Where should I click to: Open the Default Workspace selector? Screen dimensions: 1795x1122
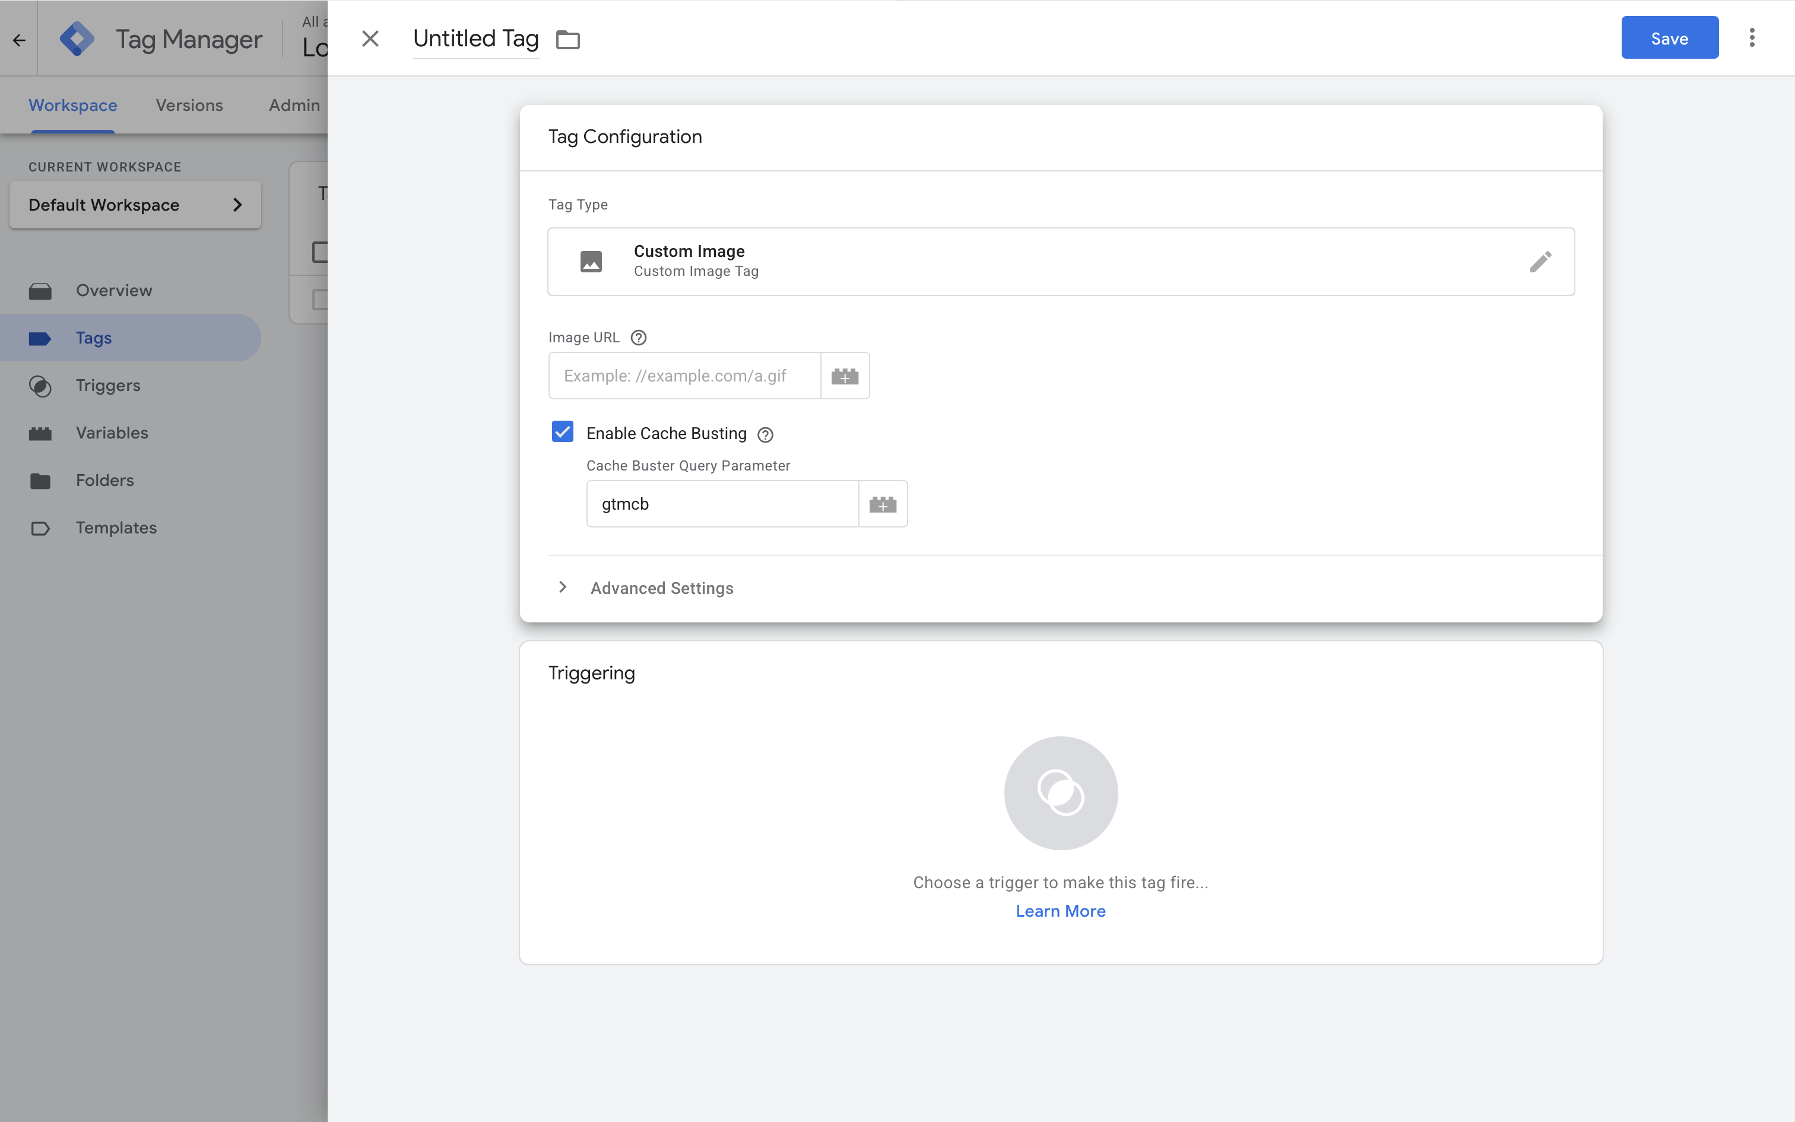click(134, 205)
